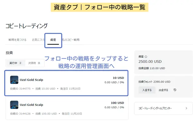193x128 pixels.
Task: Select the 実行中 filter
Action: click(x=15, y=63)
